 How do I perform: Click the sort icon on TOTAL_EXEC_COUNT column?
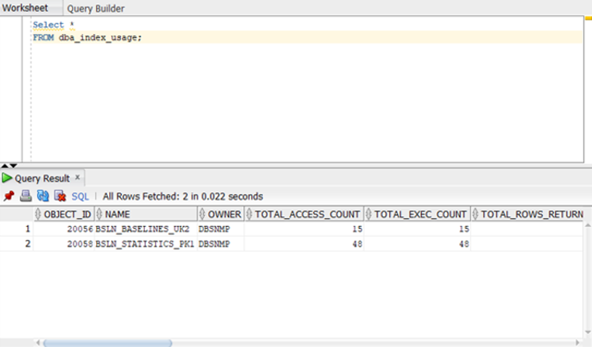pos(369,214)
